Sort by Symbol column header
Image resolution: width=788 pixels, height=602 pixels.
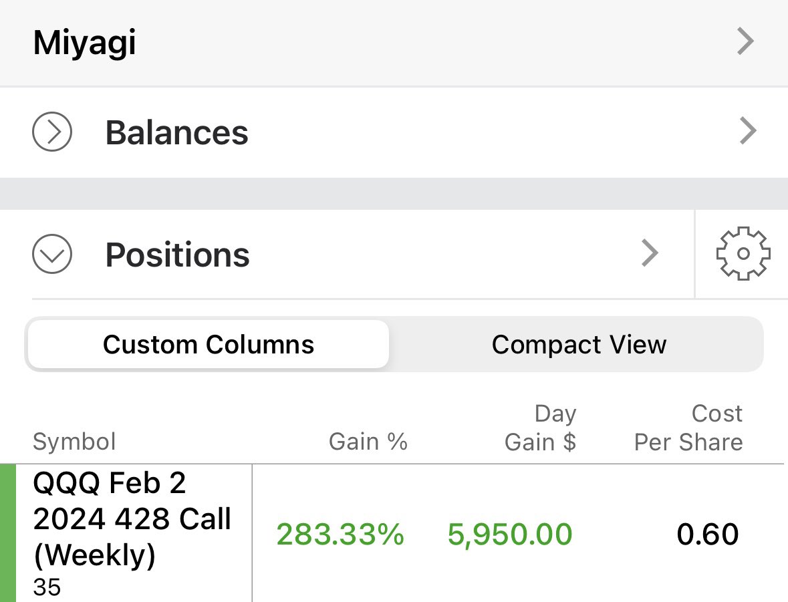[74, 442]
